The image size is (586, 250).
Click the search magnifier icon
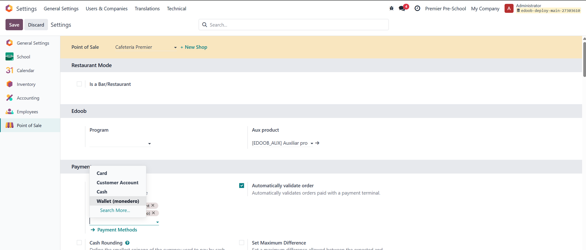point(204,25)
